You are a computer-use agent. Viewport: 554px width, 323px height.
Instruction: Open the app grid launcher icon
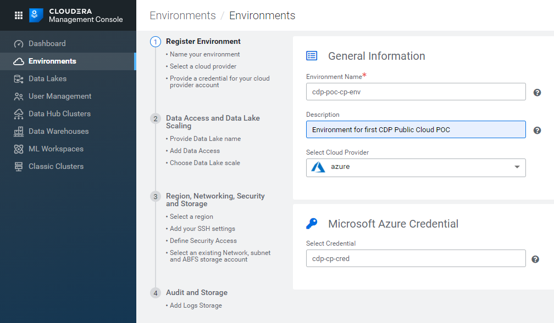19,15
